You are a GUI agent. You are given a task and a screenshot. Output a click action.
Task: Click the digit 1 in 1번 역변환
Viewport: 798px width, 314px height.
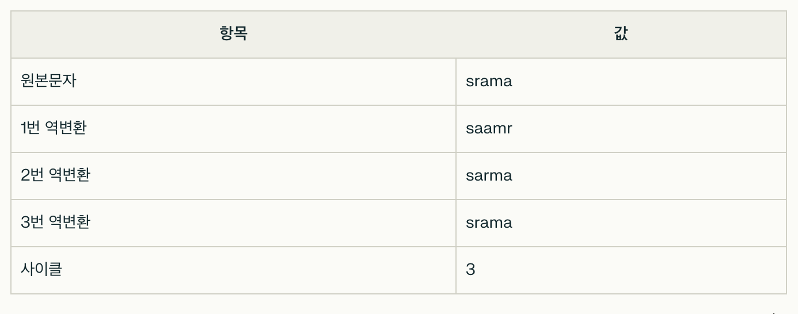(x=24, y=128)
